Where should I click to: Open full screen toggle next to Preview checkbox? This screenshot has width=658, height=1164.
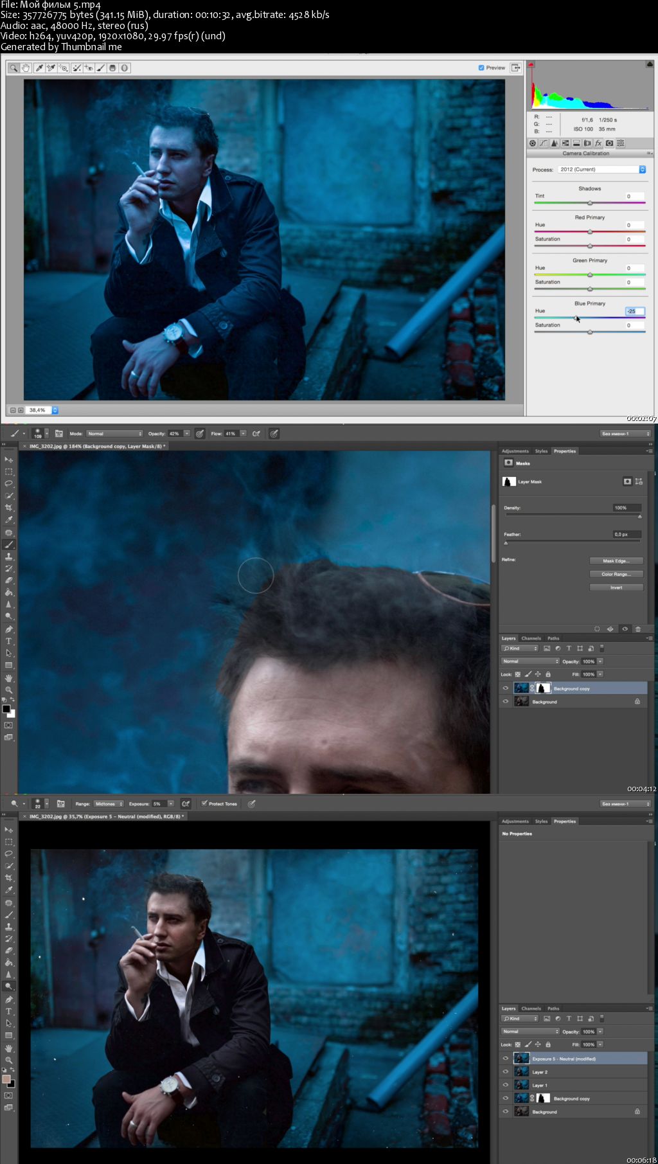tap(515, 67)
